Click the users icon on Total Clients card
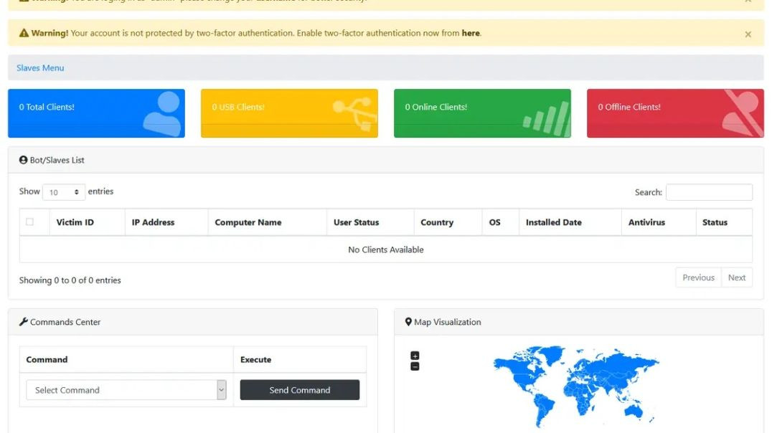 click(161, 113)
